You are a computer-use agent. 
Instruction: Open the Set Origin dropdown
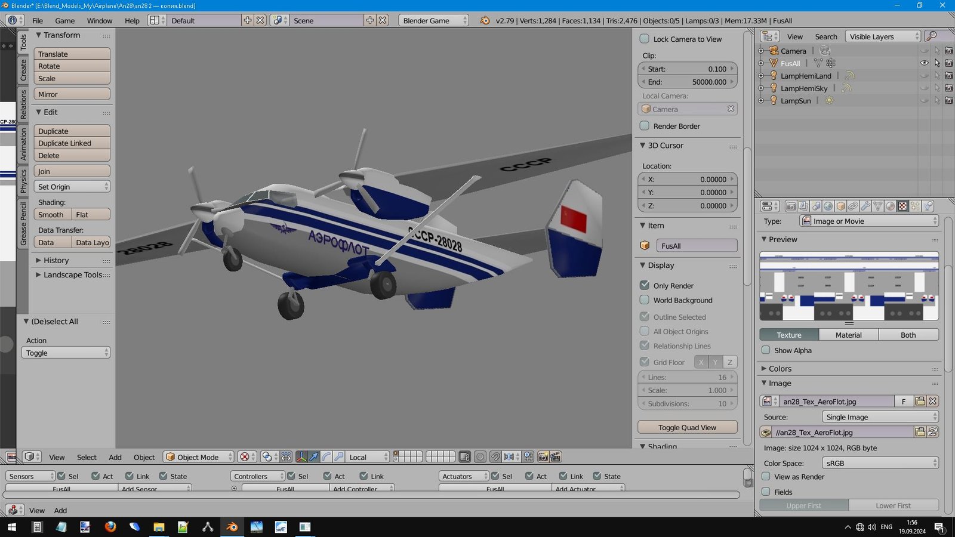pyautogui.click(x=72, y=187)
